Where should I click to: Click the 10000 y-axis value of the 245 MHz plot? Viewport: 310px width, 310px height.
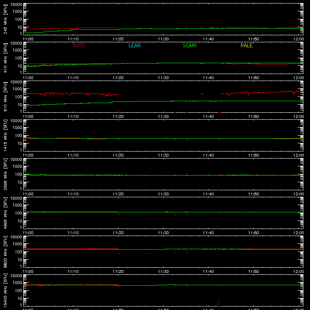pos(16,5)
